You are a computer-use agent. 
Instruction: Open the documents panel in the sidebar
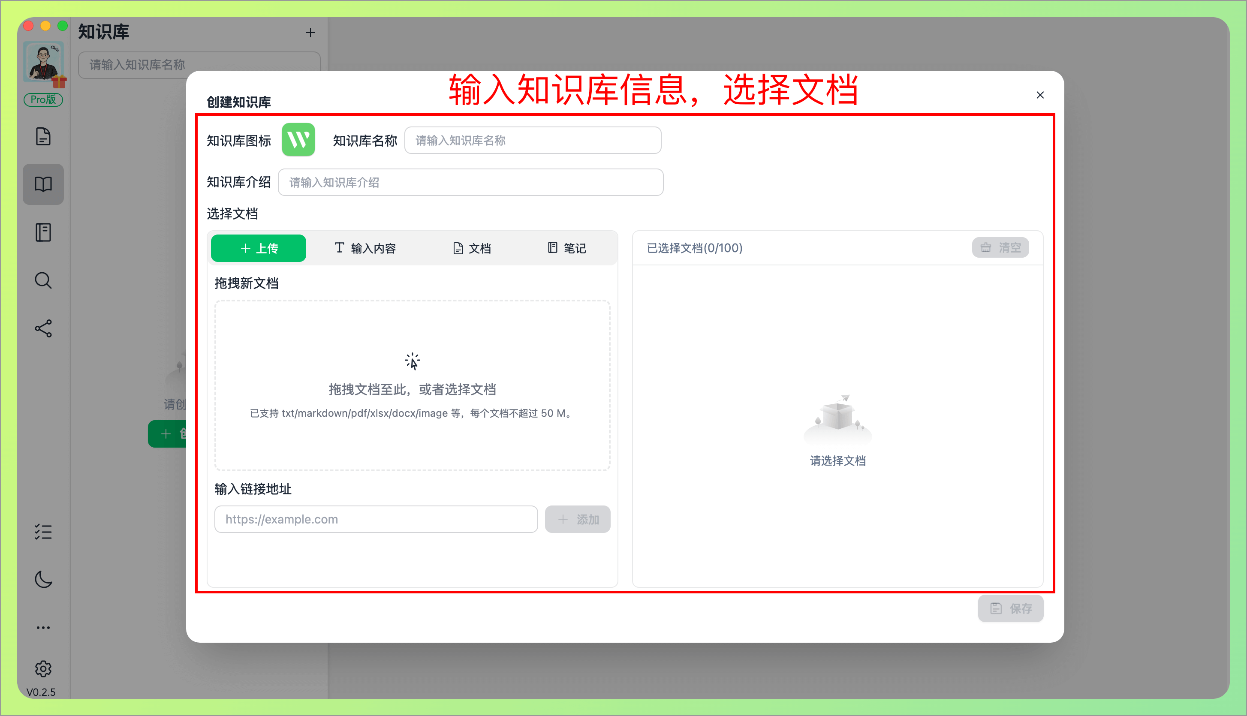tap(43, 136)
